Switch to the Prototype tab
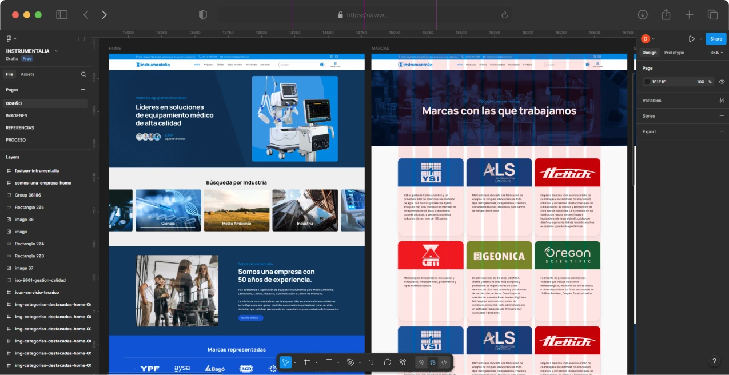This screenshot has width=729, height=375. tap(674, 53)
